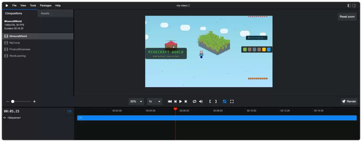The image size is (362, 142).
Task: Toggle loop playback icon
Action: click(x=194, y=102)
